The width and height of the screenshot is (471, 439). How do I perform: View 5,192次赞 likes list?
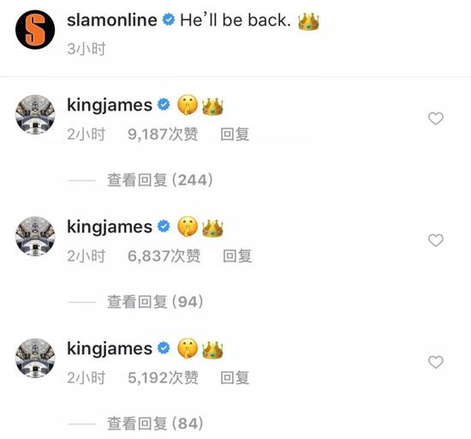pyautogui.click(x=163, y=377)
